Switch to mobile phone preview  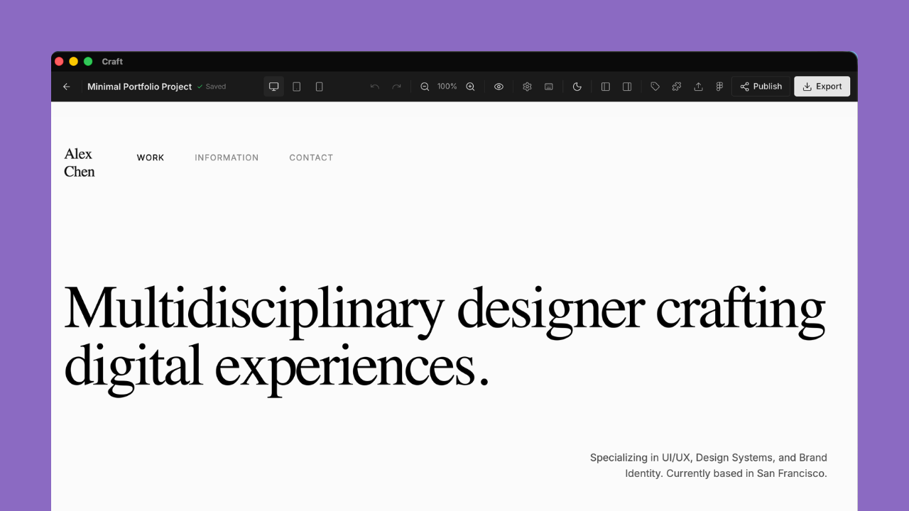tap(319, 86)
